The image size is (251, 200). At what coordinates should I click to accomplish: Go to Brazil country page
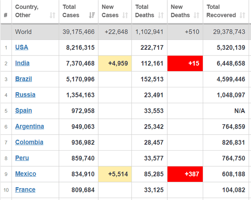(24, 79)
